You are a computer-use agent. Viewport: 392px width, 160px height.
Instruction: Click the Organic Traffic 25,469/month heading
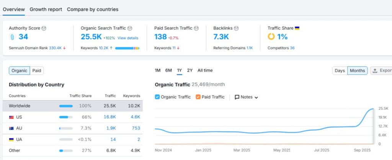point(190,85)
